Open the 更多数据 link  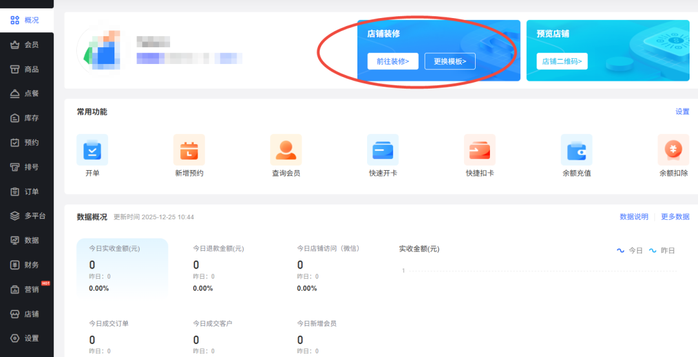(675, 217)
